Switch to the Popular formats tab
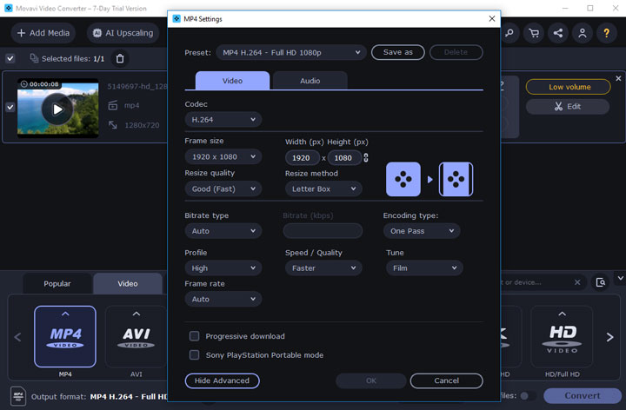 coord(57,283)
